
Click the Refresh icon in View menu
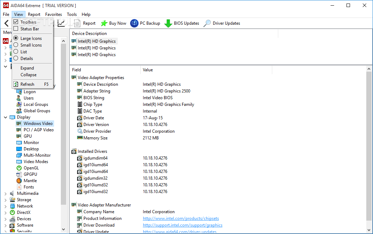pyautogui.click(x=16, y=84)
